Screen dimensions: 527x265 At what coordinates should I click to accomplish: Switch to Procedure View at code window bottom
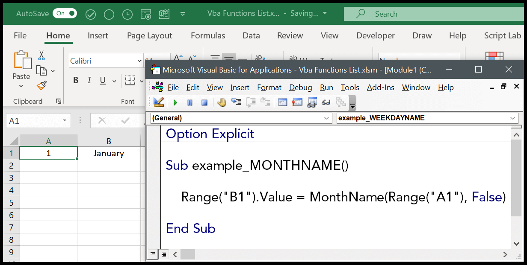pos(153,254)
